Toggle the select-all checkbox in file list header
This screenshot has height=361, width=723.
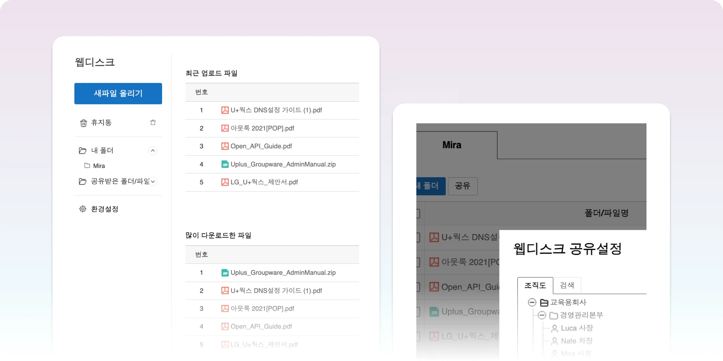coord(418,213)
